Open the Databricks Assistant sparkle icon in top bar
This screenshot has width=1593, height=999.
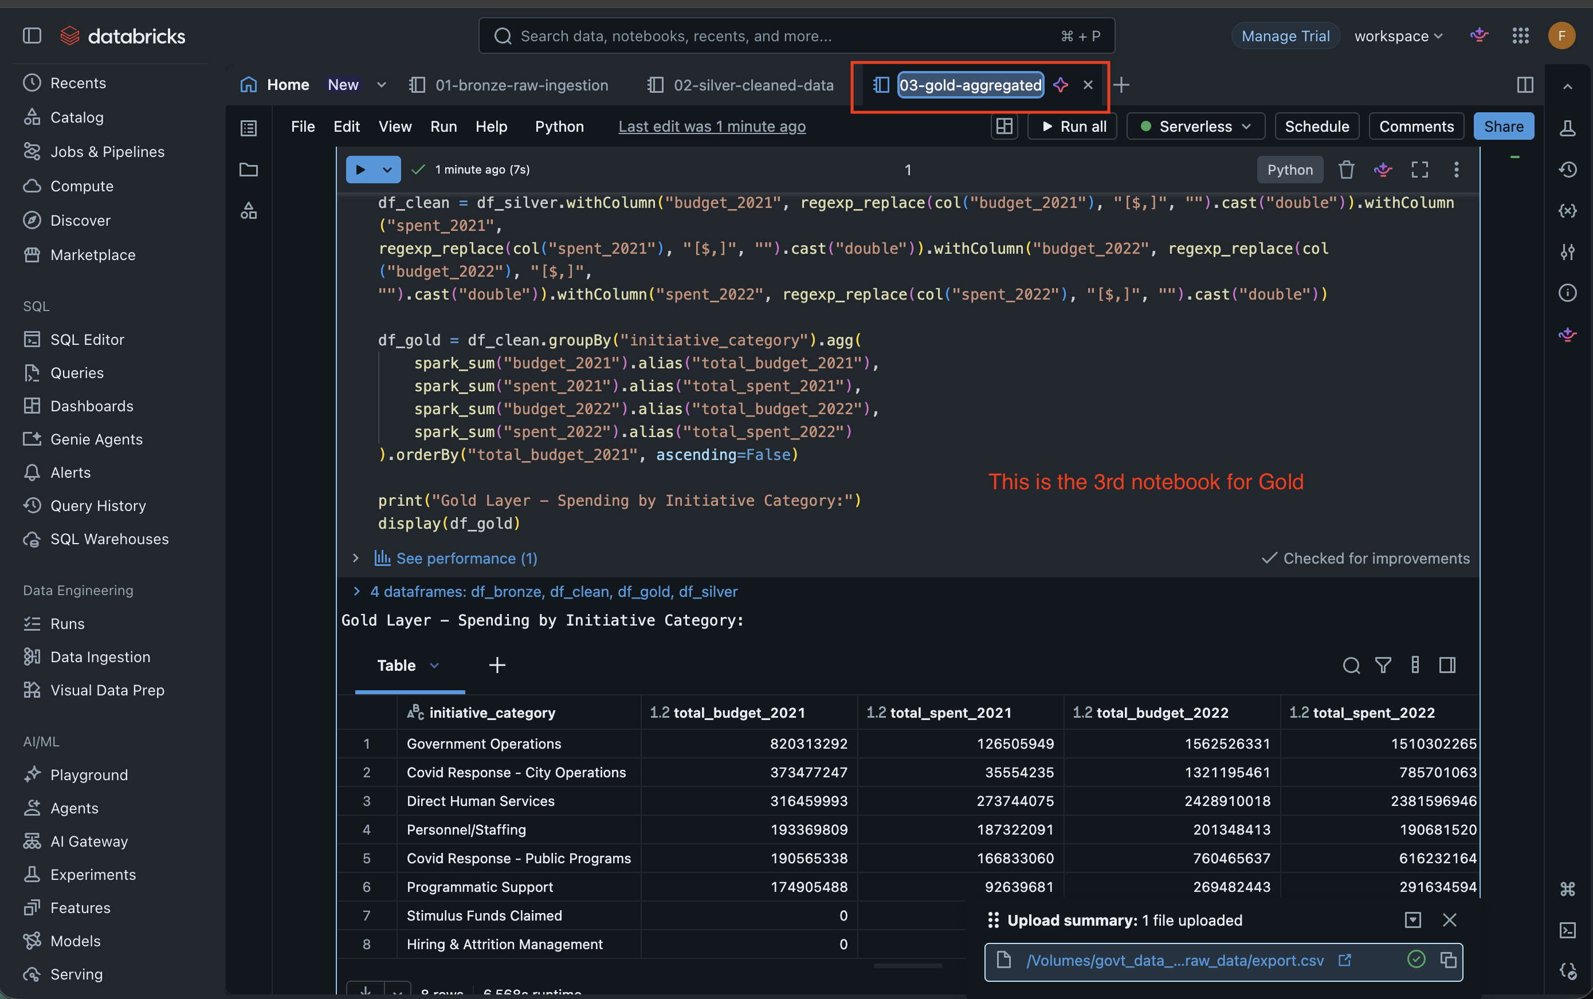1478,36
